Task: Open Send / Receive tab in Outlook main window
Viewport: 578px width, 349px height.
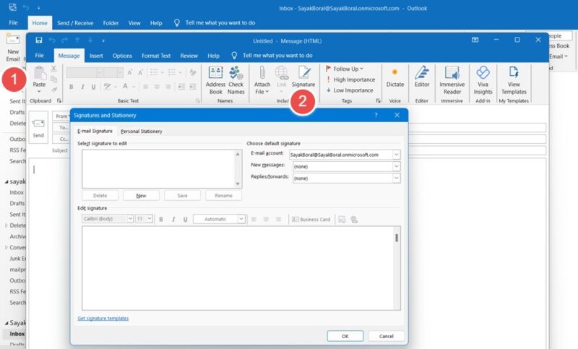Action: [x=75, y=23]
